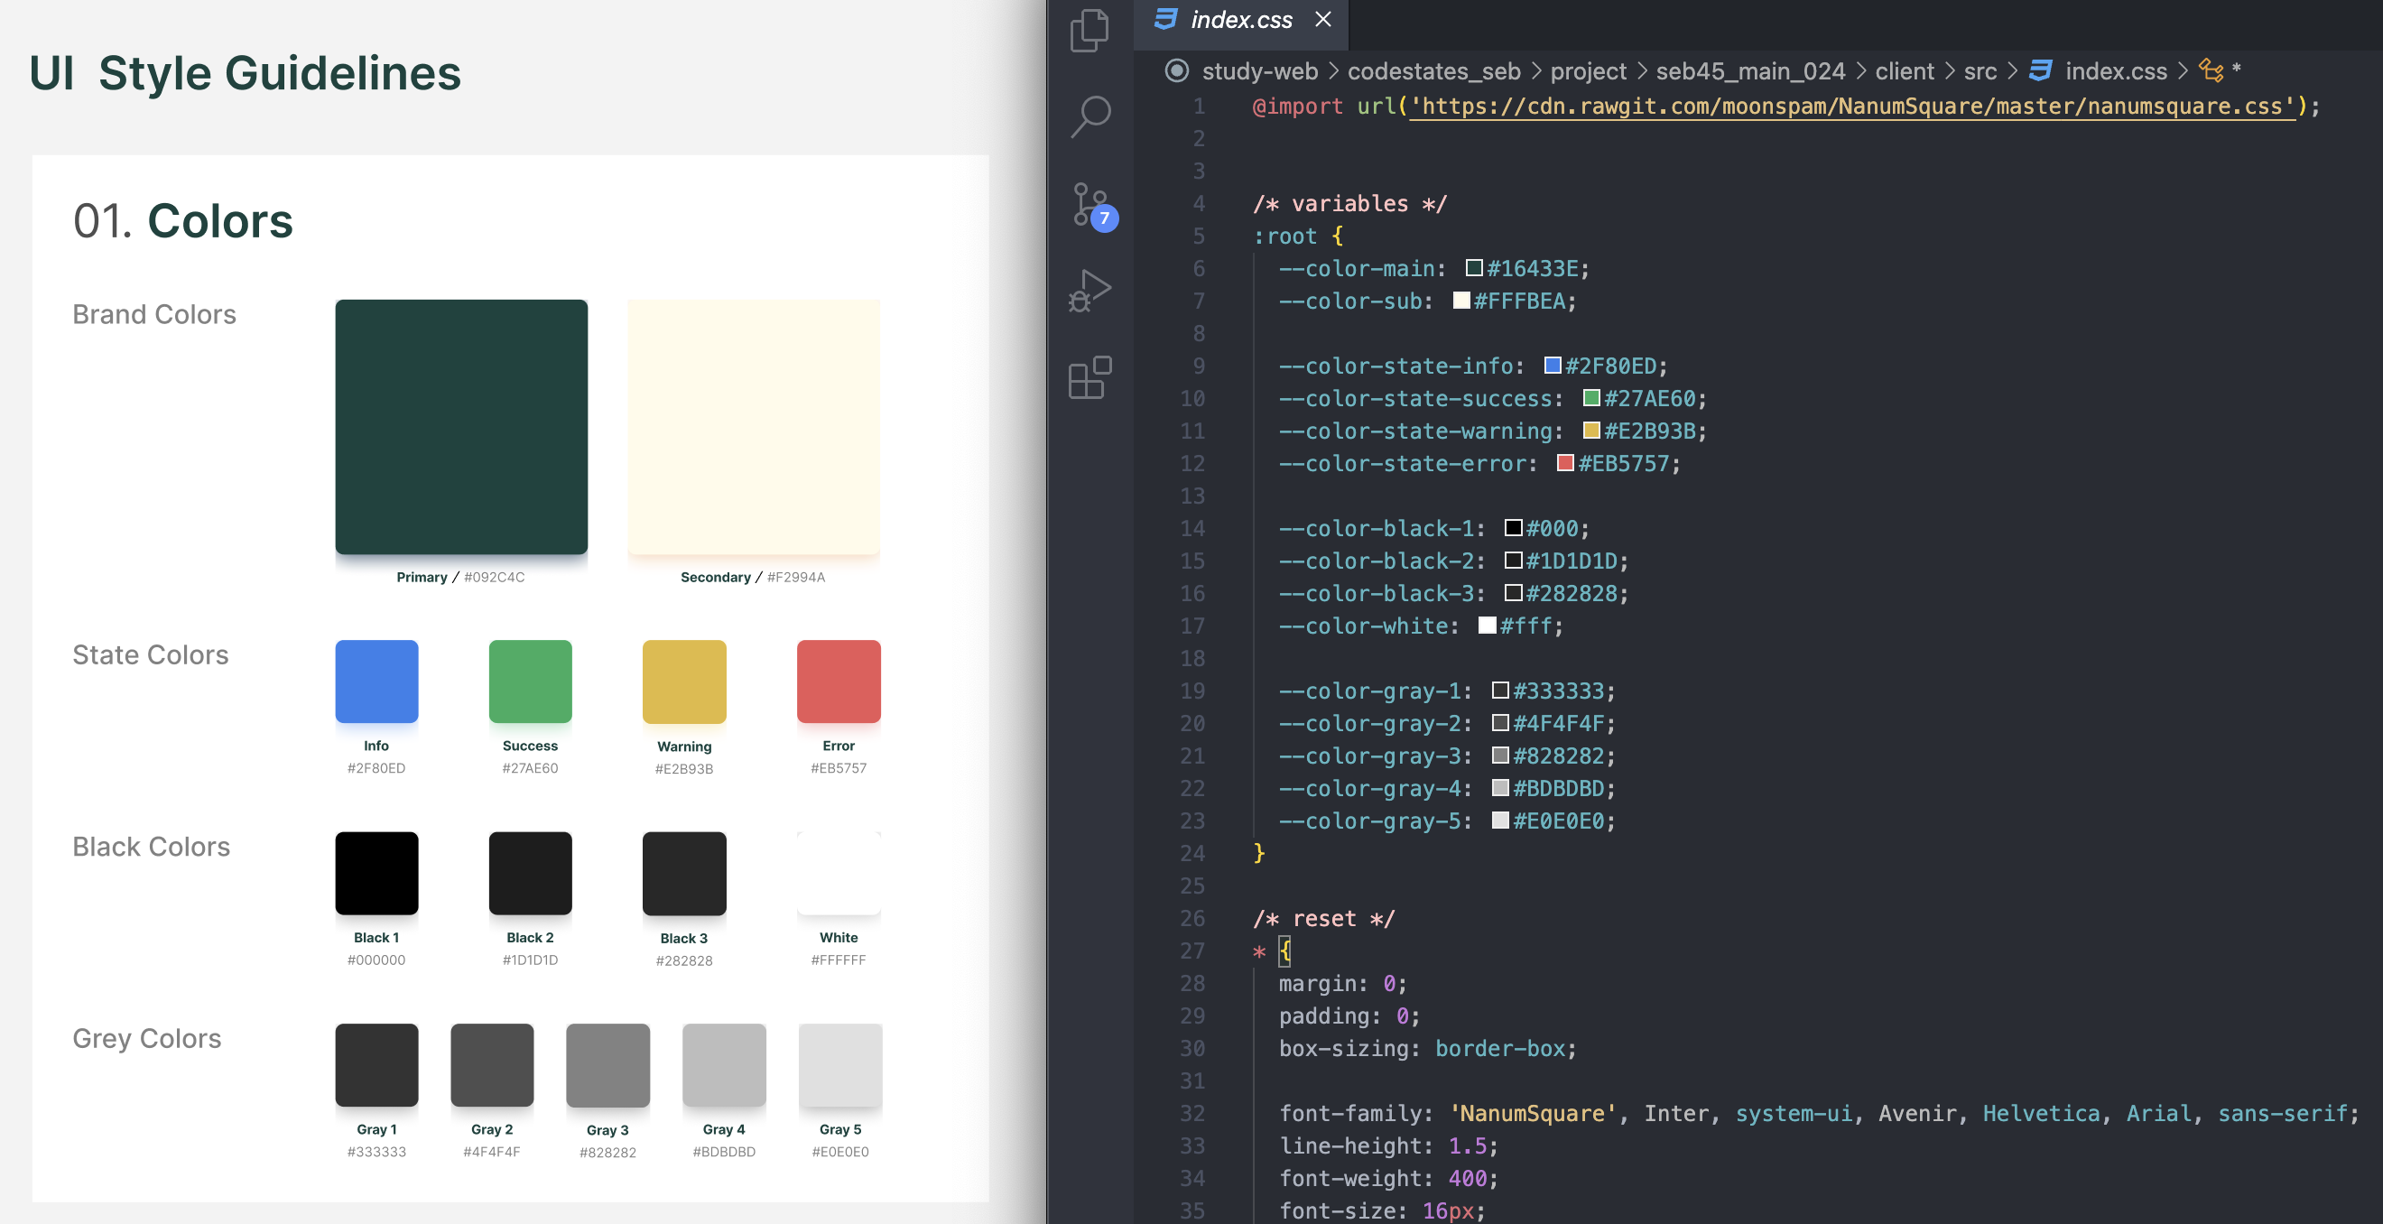Screen dimensions: 2383x1224
Task: Open color picker for --color-black-3 #282828
Action: (1513, 592)
